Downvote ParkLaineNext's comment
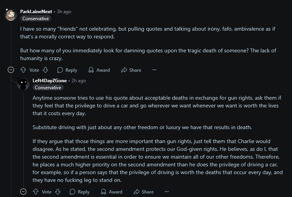The width and height of the screenshot is (292, 197). click(x=45, y=70)
